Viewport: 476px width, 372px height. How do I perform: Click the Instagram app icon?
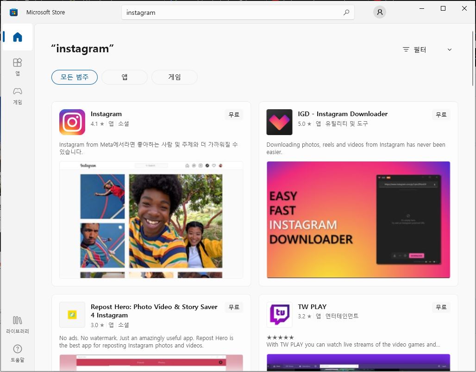tap(72, 122)
